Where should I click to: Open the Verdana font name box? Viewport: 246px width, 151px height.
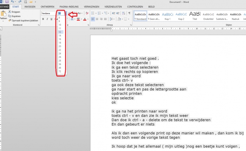(48, 13)
